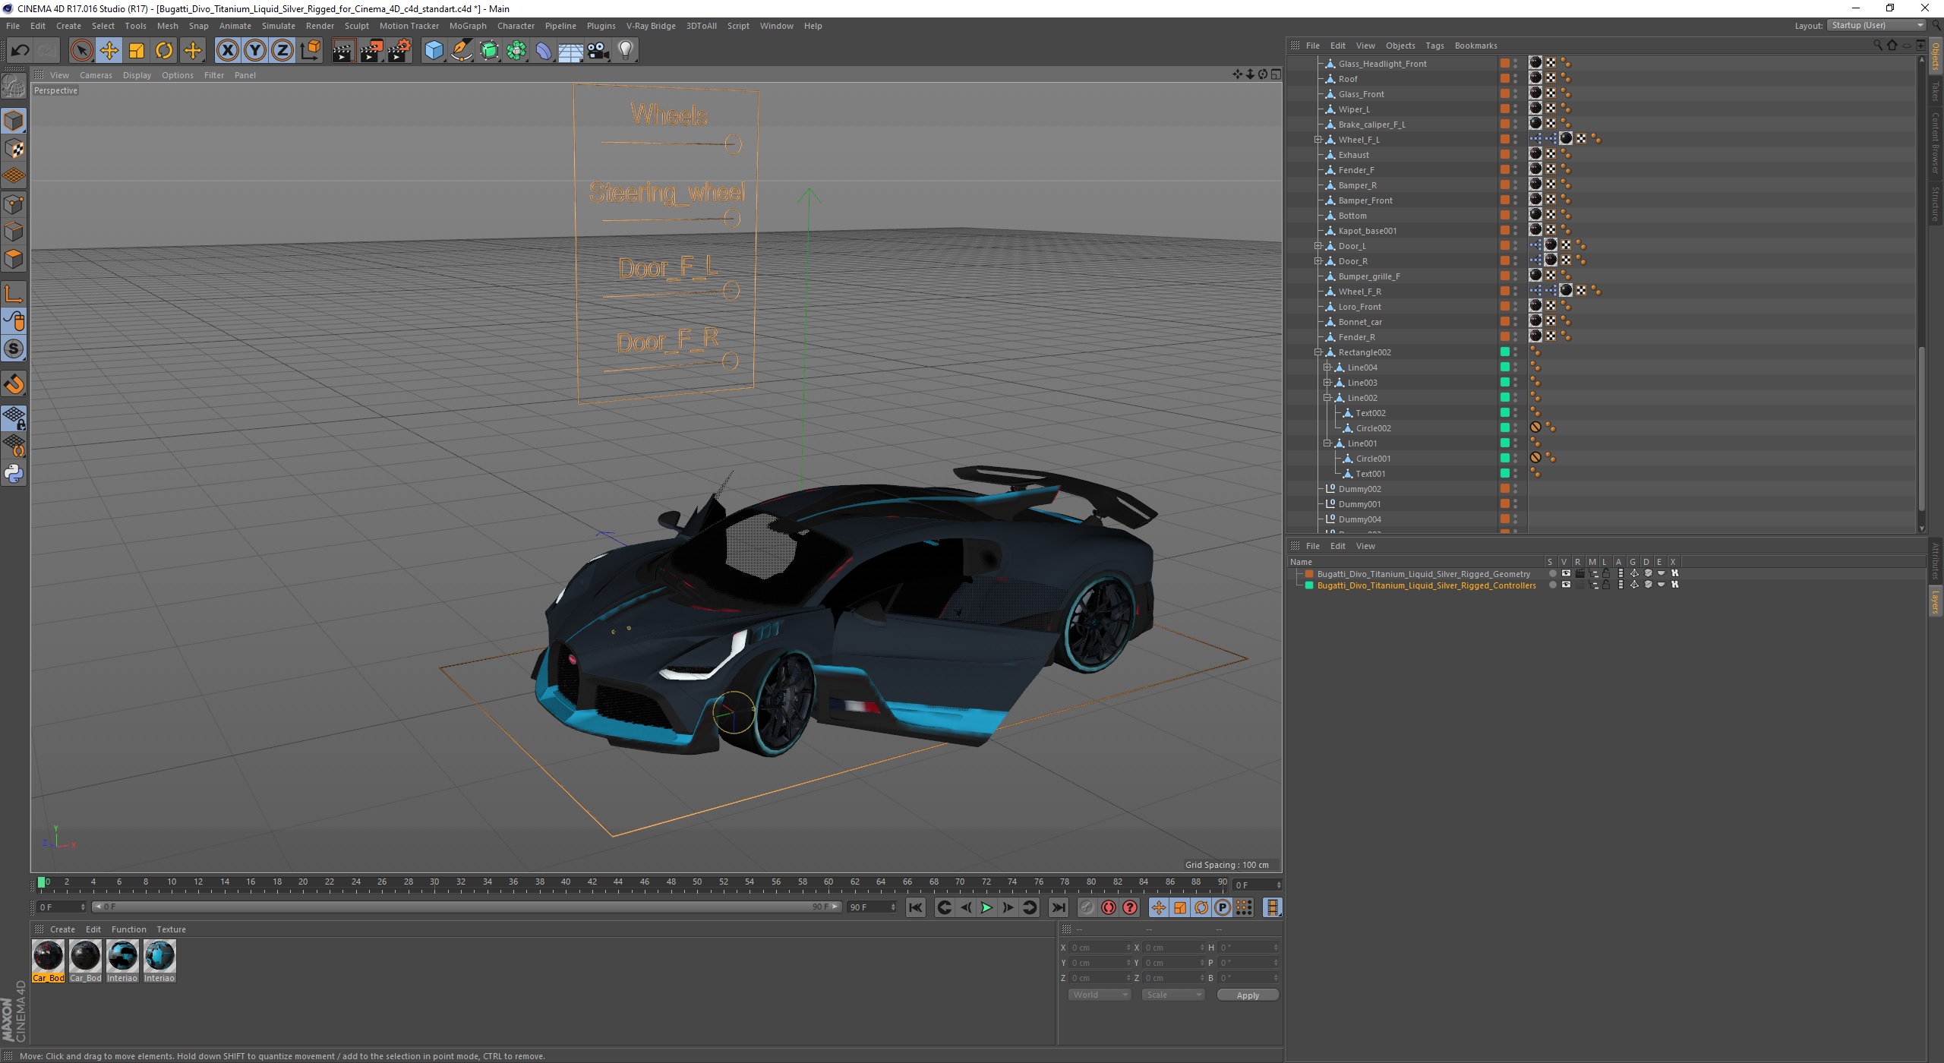This screenshot has height=1063, width=1944.
Task: Toggle the Y axis lock
Action: tap(255, 51)
